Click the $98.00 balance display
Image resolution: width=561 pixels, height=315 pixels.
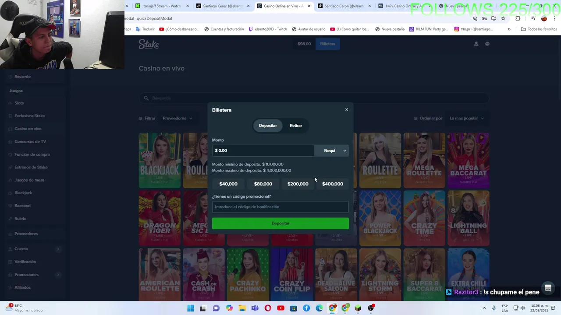click(304, 44)
